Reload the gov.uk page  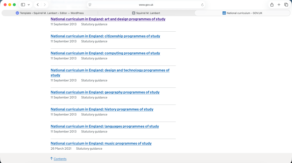click(x=202, y=5)
